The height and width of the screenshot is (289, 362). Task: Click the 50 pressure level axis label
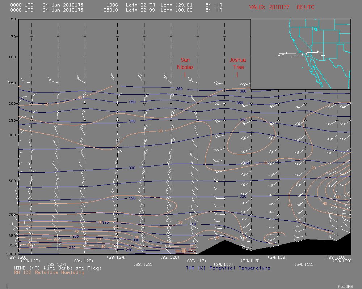13,19
